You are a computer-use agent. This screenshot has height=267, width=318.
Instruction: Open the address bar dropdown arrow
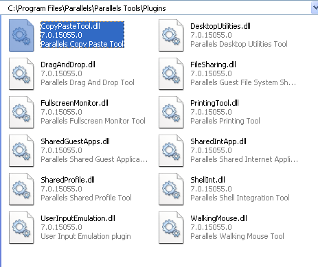tap(315, 8)
